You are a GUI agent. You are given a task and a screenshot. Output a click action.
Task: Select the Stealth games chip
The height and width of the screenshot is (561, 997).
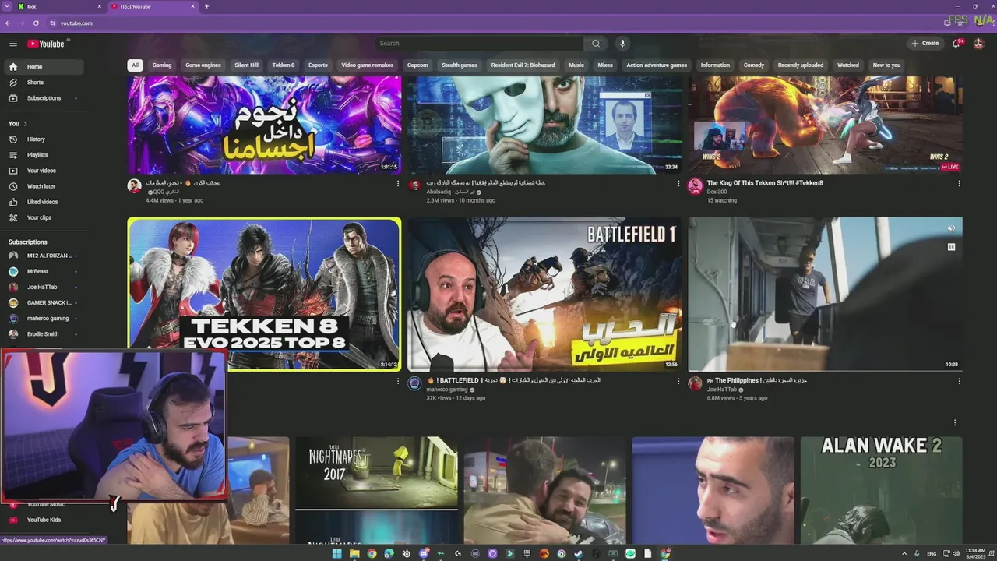tap(460, 65)
